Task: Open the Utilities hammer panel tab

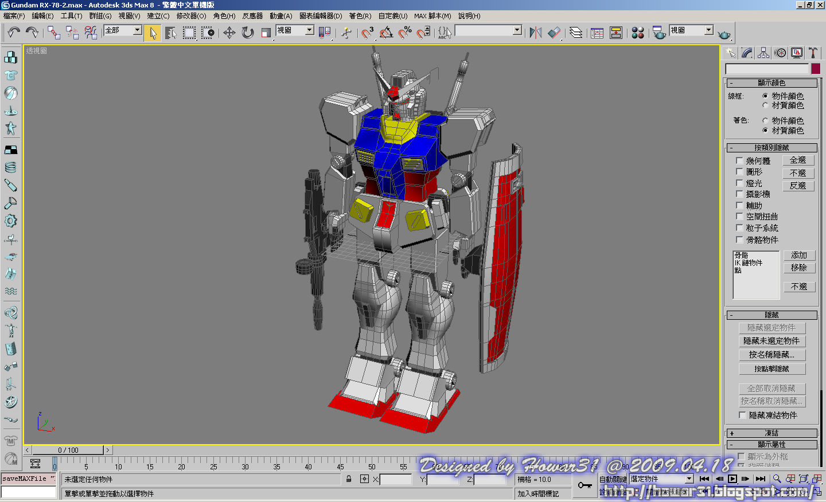Action: (813, 53)
